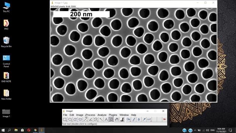Select the Color picker eyedropper tool
The image size is (236, 133).
(x=122, y=119)
